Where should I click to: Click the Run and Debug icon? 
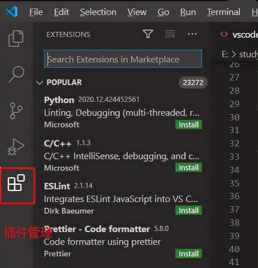16,147
